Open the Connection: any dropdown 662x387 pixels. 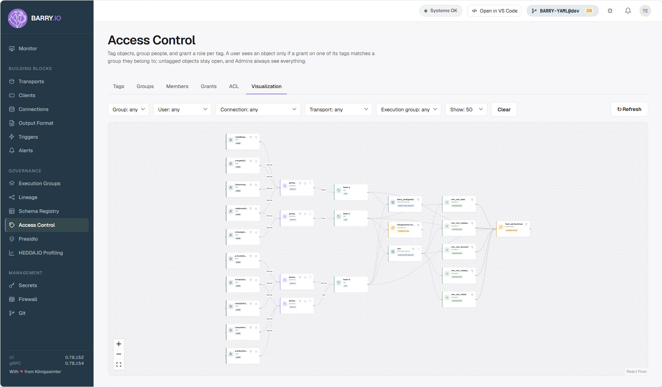258,110
